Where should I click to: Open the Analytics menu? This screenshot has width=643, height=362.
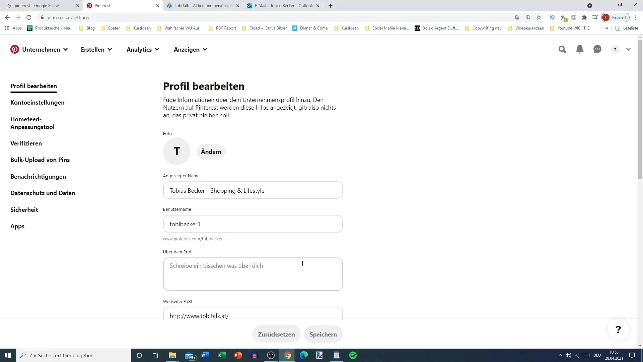tap(143, 49)
